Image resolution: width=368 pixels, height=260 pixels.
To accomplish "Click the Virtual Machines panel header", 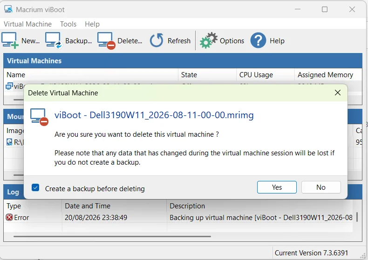I will 183,60.
